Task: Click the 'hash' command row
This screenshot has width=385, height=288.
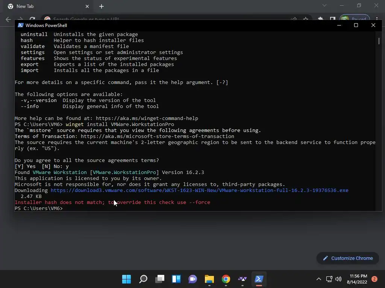Action: point(82,40)
